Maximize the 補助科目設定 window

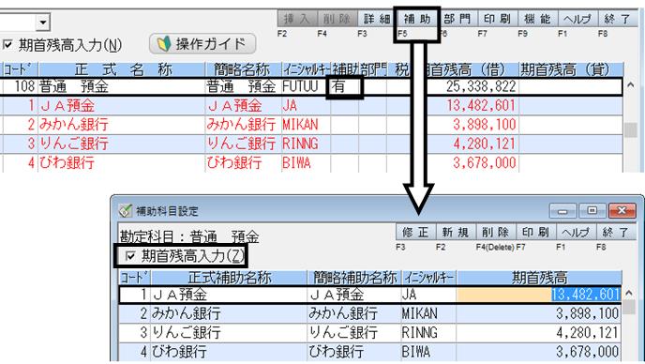point(592,211)
